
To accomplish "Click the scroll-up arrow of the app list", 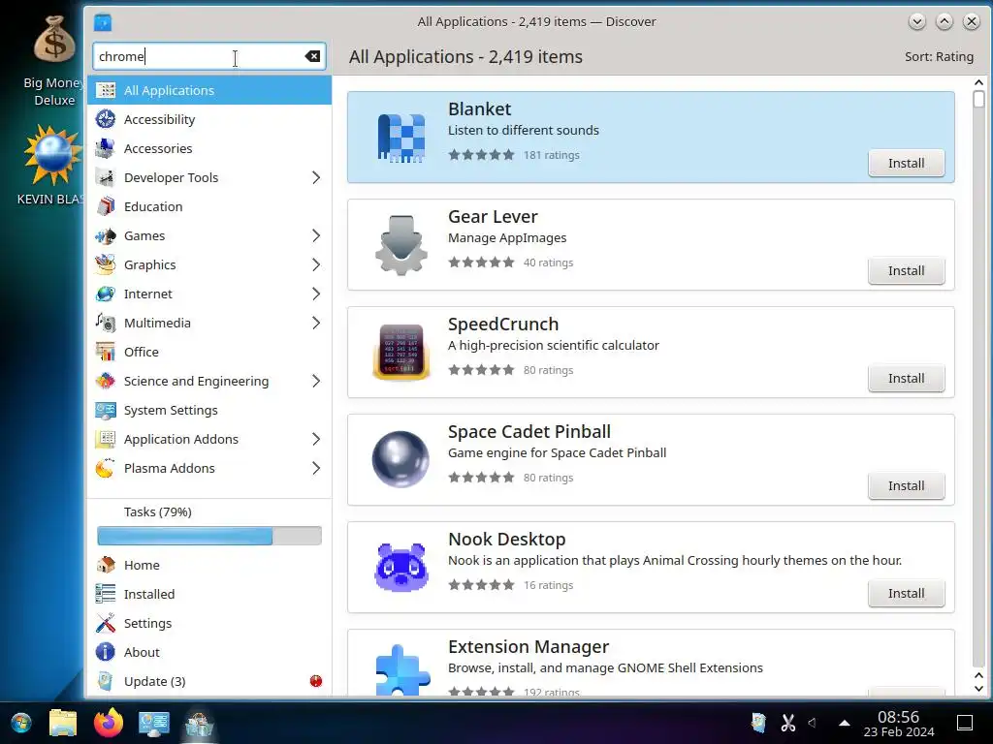I will click(x=978, y=83).
